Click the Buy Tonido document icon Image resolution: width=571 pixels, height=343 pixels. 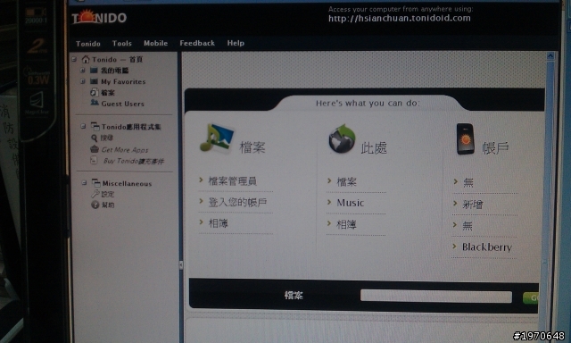94,160
